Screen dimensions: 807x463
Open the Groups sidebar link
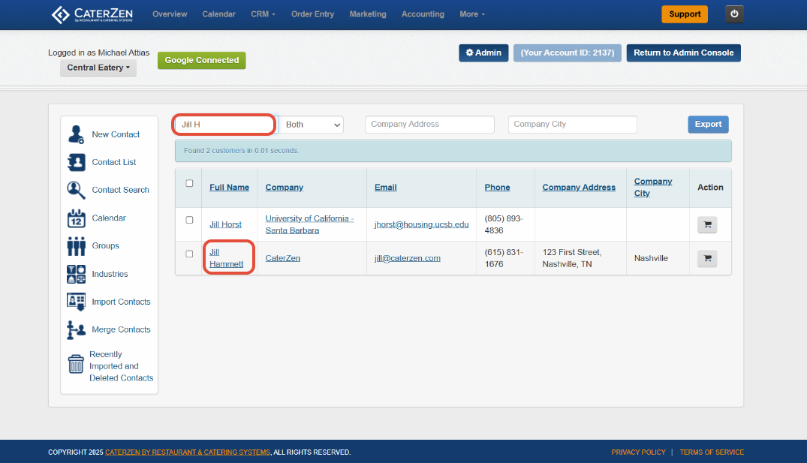[x=106, y=246]
